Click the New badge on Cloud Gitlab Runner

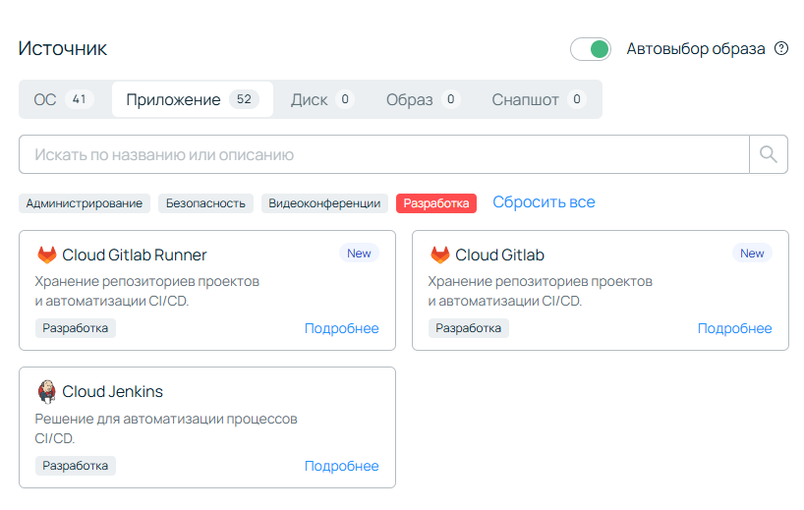coord(359,254)
